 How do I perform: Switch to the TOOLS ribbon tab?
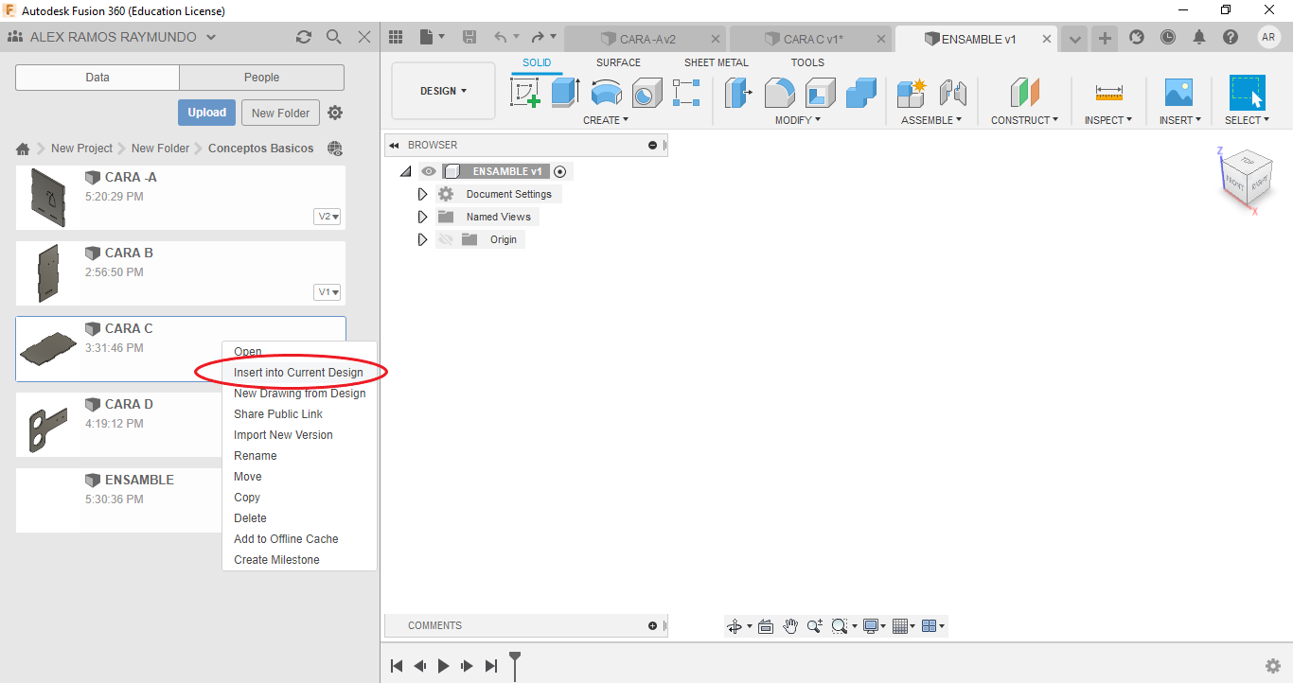(x=807, y=62)
